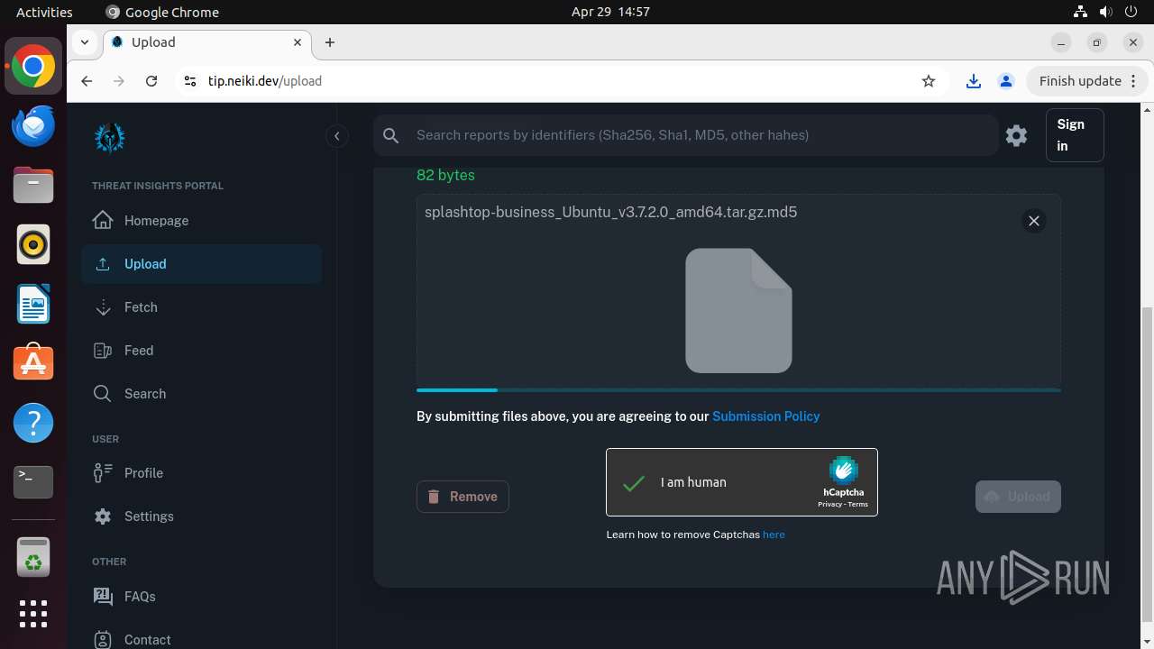Open the power menu icon
Viewport: 1154px width, 649px height.
point(1131,12)
